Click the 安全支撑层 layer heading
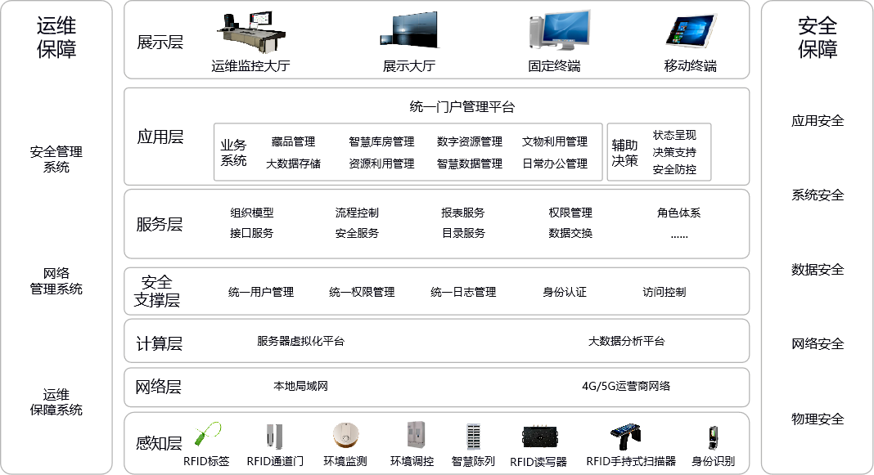The height and width of the screenshot is (475, 874). (156, 291)
